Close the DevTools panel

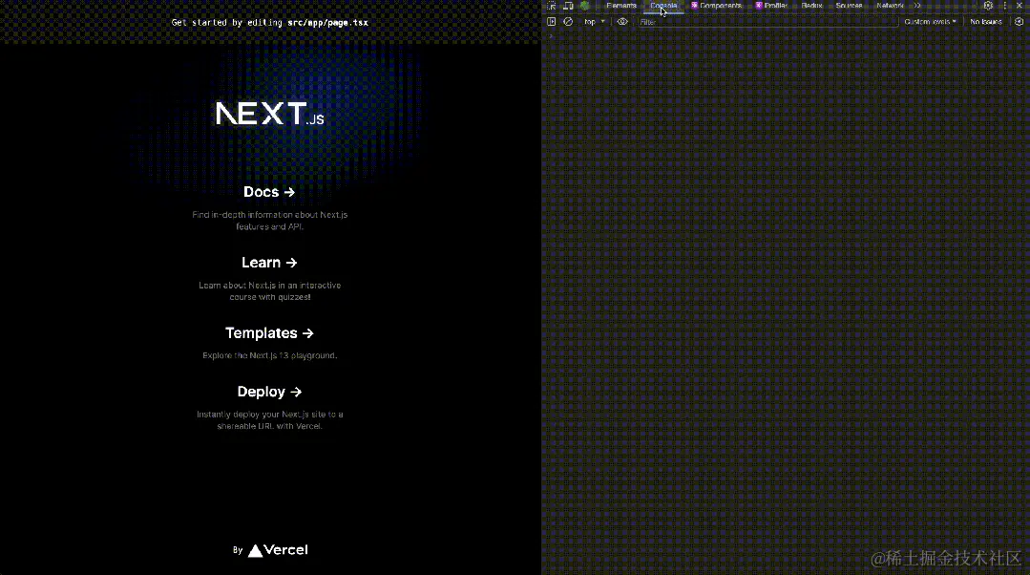1019,6
